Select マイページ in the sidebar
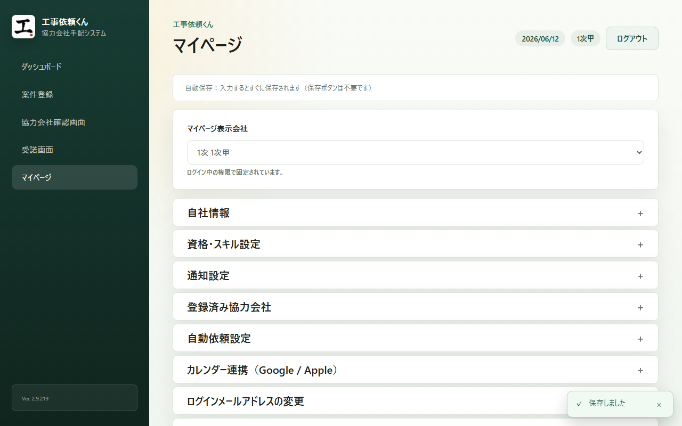 pos(75,177)
